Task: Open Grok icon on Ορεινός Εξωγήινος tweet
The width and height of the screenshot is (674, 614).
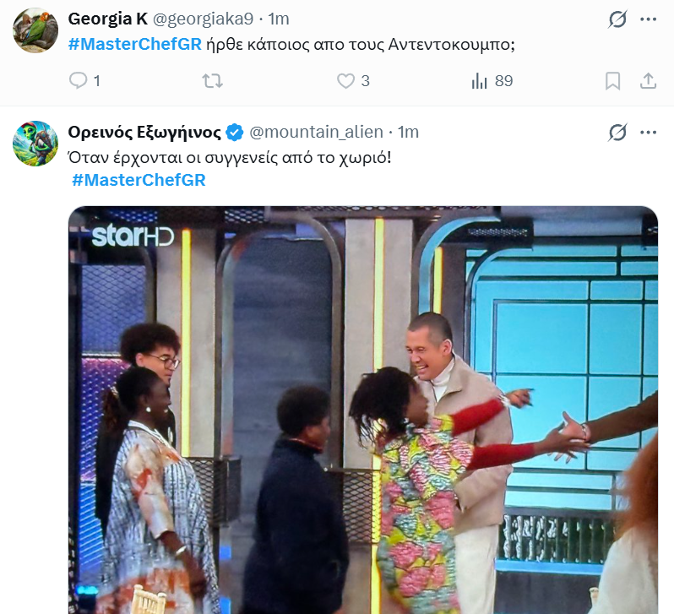Action: click(x=617, y=133)
